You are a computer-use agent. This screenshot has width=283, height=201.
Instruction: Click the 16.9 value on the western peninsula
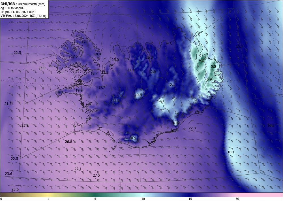tap(59, 92)
